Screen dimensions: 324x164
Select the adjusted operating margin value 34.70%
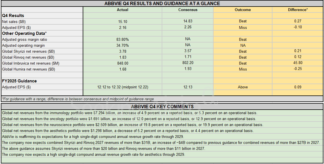pyautogui.click(x=122, y=45)
